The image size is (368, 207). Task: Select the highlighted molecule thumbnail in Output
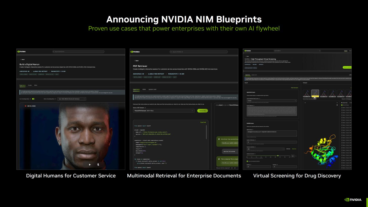click(x=315, y=93)
